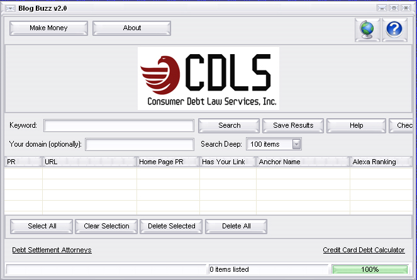Viewport: 417px width, 280px height.
Task: Minimize the Blog Buzz window
Action: coord(382,8)
